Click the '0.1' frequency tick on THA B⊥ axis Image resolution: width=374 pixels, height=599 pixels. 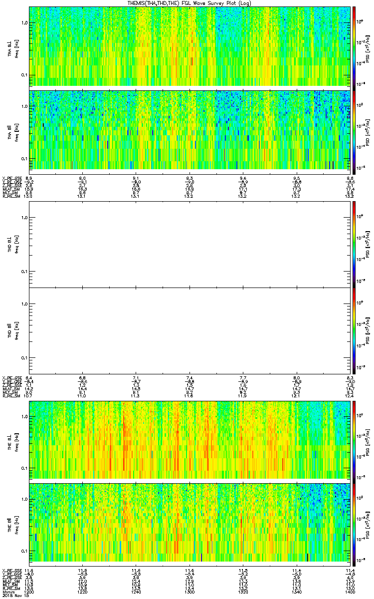pyautogui.click(x=24, y=75)
